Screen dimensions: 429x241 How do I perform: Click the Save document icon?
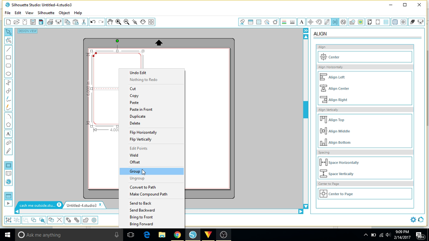[33, 22]
